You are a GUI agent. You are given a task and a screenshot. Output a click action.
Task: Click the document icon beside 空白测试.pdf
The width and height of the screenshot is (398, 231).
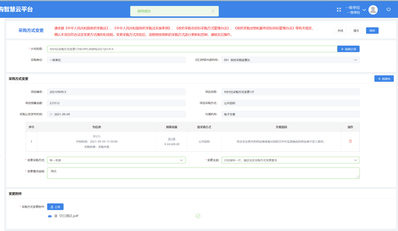point(56,216)
